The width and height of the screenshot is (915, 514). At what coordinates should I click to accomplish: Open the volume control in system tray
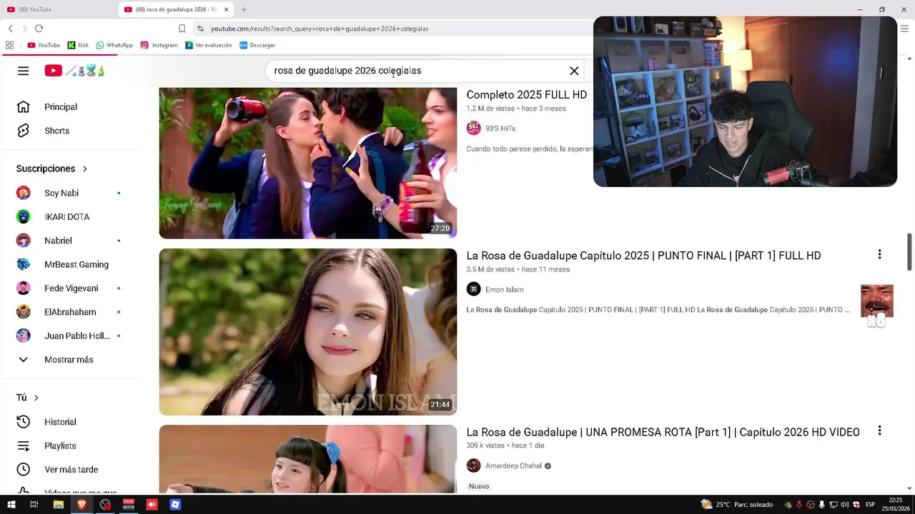(x=845, y=505)
